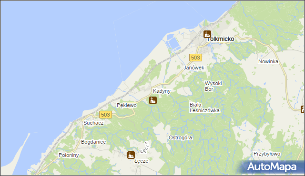Select the Połoniny place label

tap(69, 155)
